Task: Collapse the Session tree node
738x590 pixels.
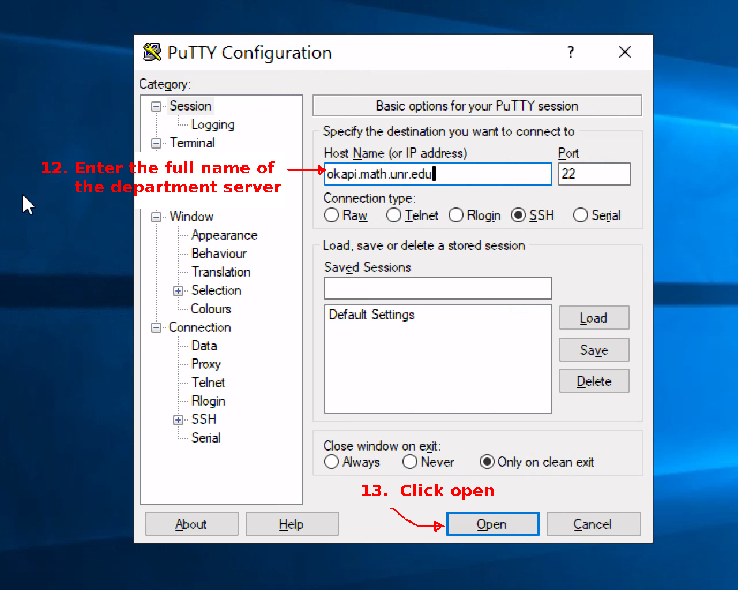Action: point(156,107)
